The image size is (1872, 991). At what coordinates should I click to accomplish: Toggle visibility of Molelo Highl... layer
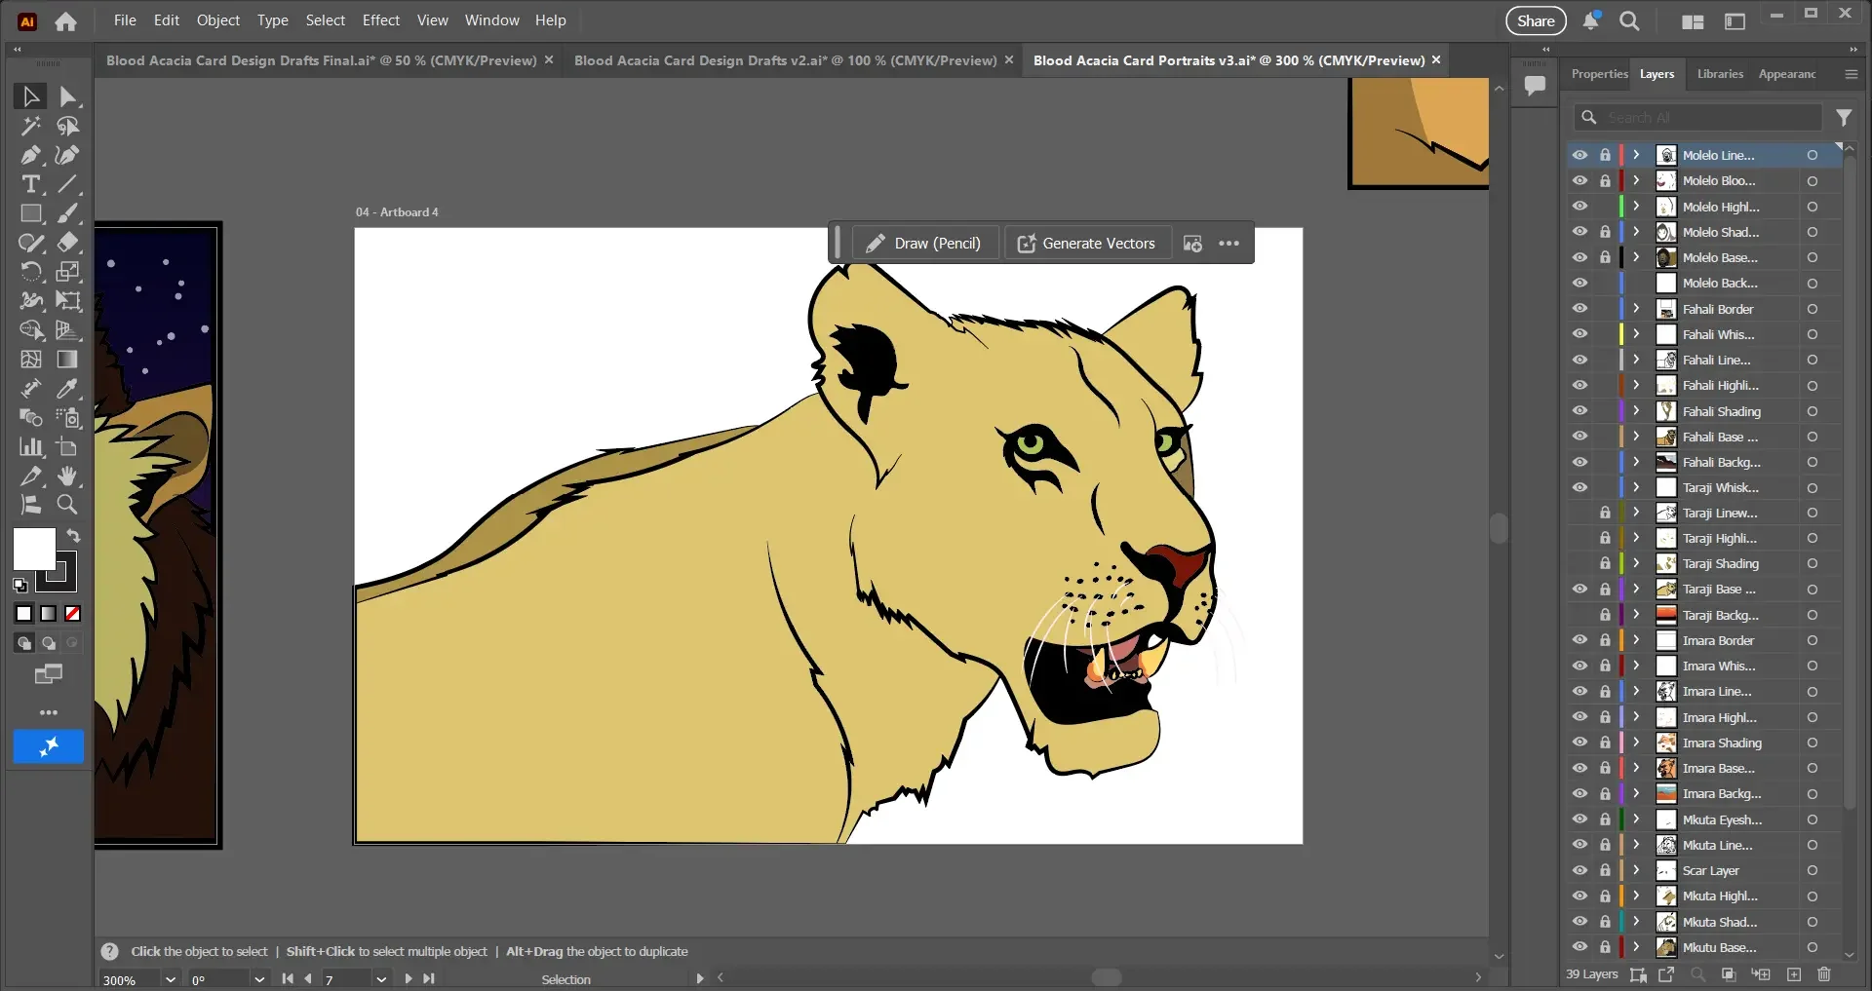click(1579, 207)
